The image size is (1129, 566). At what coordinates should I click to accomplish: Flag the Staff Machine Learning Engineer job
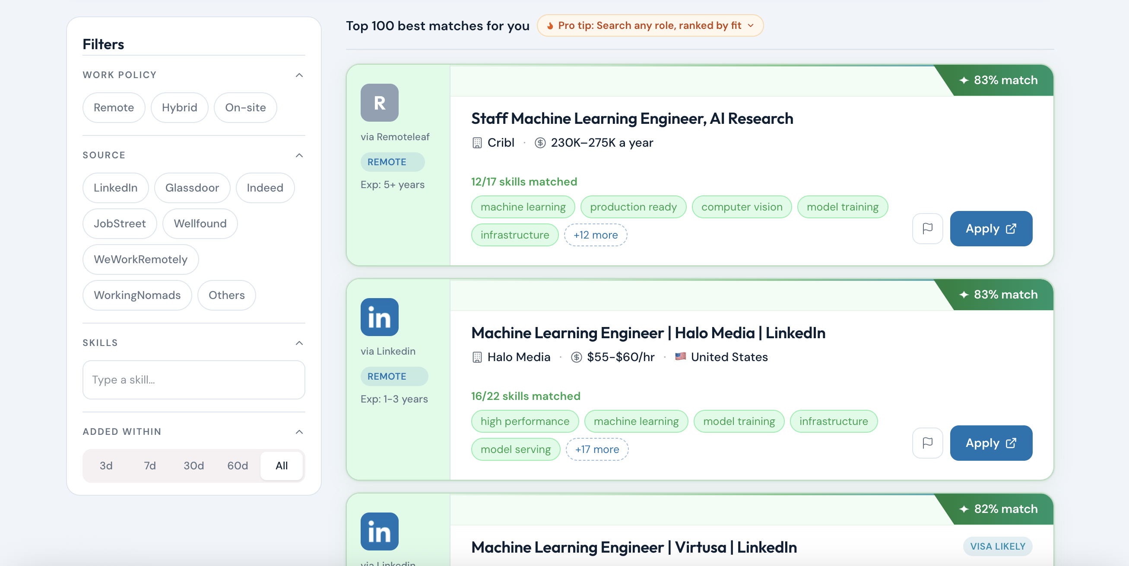(x=927, y=229)
